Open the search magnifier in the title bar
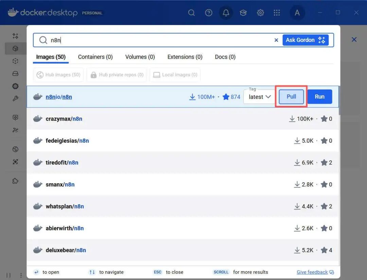367x280 pixels. pos(191,13)
